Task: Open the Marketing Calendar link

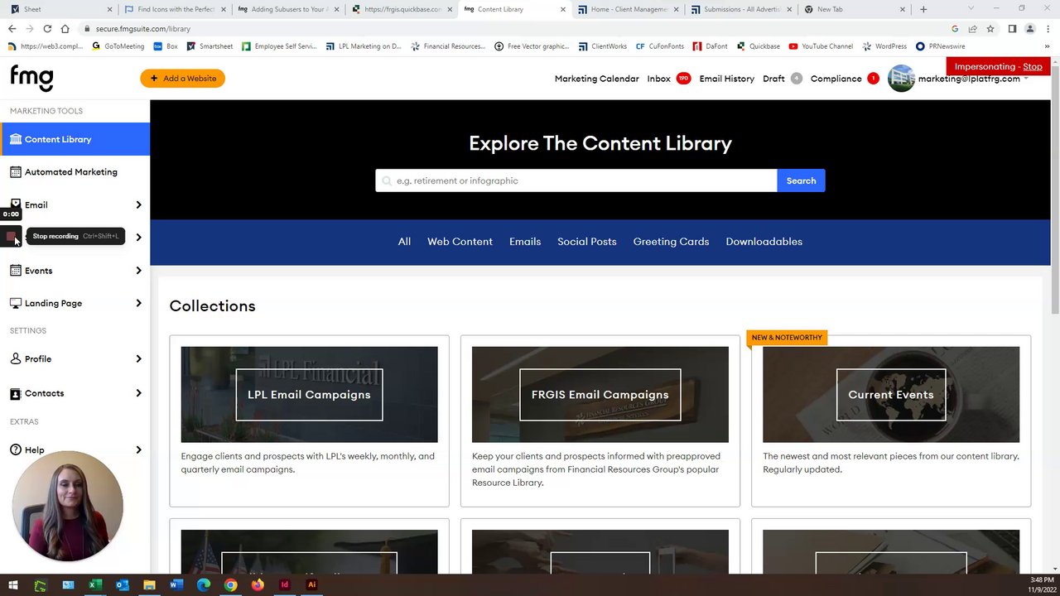Action: (x=596, y=79)
